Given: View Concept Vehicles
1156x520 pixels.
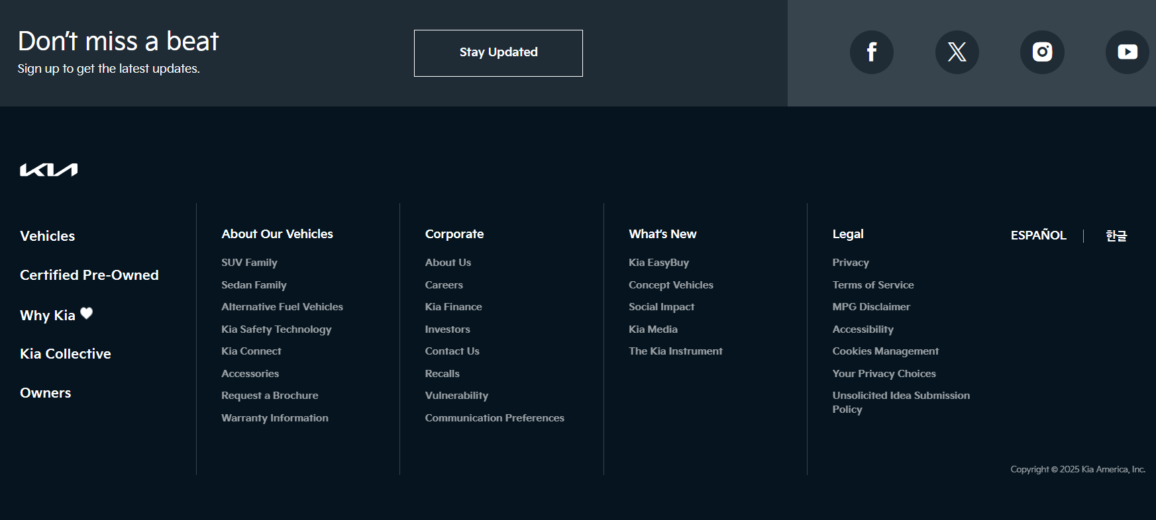Looking at the screenshot, I should [671, 285].
